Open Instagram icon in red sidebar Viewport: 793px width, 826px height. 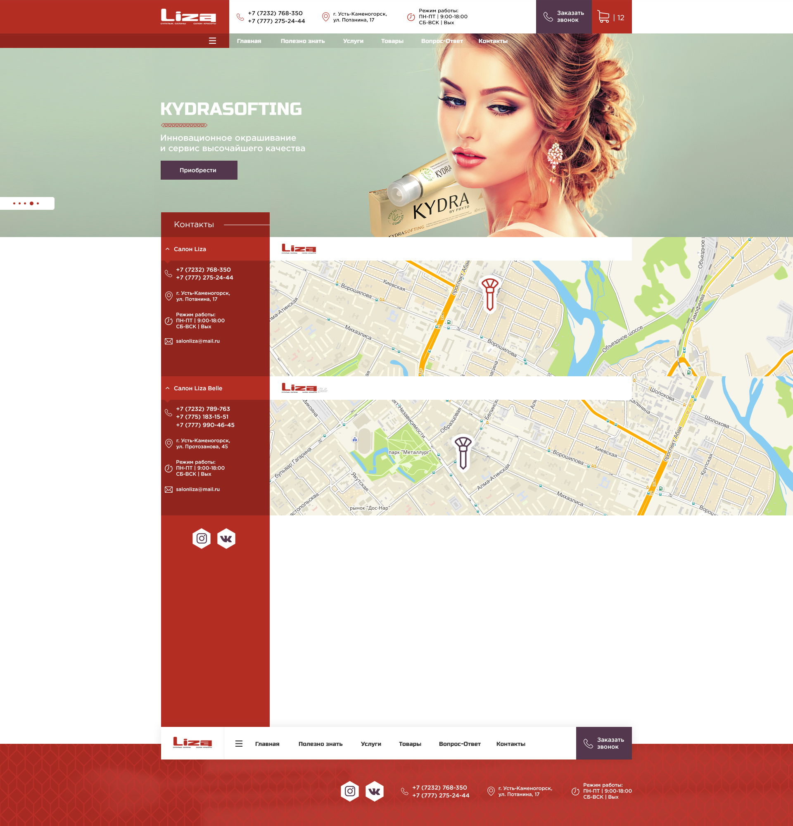click(x=202, y=539)
